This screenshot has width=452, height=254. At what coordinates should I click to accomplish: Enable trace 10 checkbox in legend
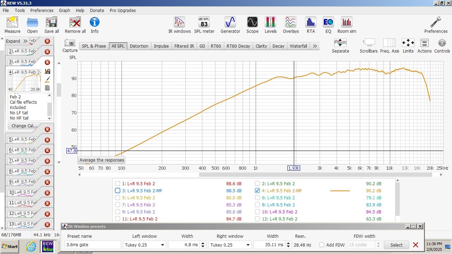pyautogui.click(x=257, y=212)
